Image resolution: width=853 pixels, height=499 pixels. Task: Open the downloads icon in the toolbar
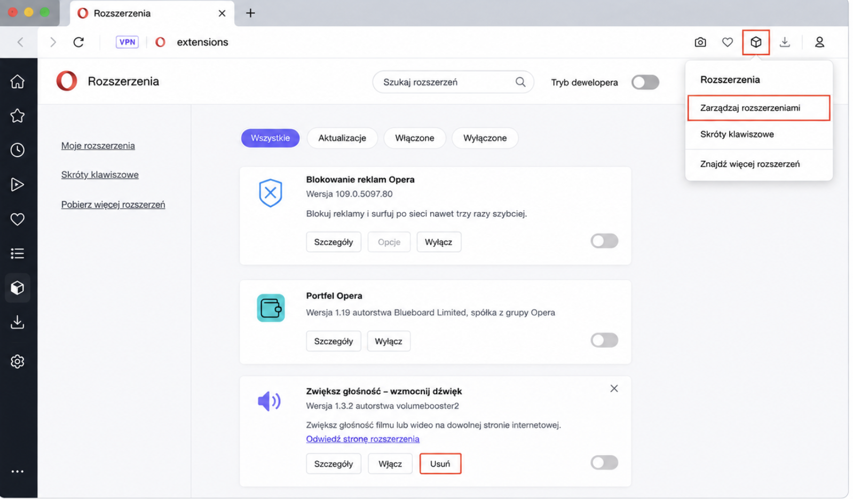785,42
